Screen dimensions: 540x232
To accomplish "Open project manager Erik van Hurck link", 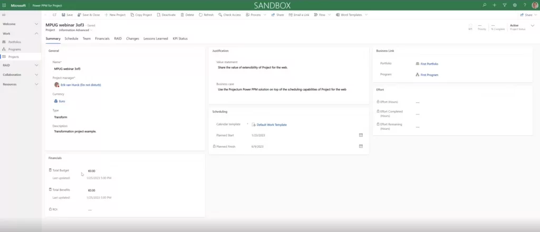I will point(81,85).
